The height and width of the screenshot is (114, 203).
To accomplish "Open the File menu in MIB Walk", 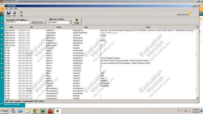I will point(6,9).
